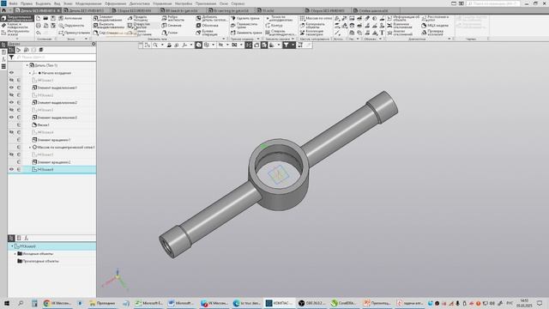The width and height of the screenshot is (549, 309).
Task: Select the Extrude element (Элемент выдавливания) tool
Action: (108, 18)
